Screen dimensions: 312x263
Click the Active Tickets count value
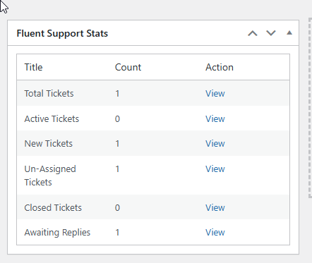click(117, 119)
